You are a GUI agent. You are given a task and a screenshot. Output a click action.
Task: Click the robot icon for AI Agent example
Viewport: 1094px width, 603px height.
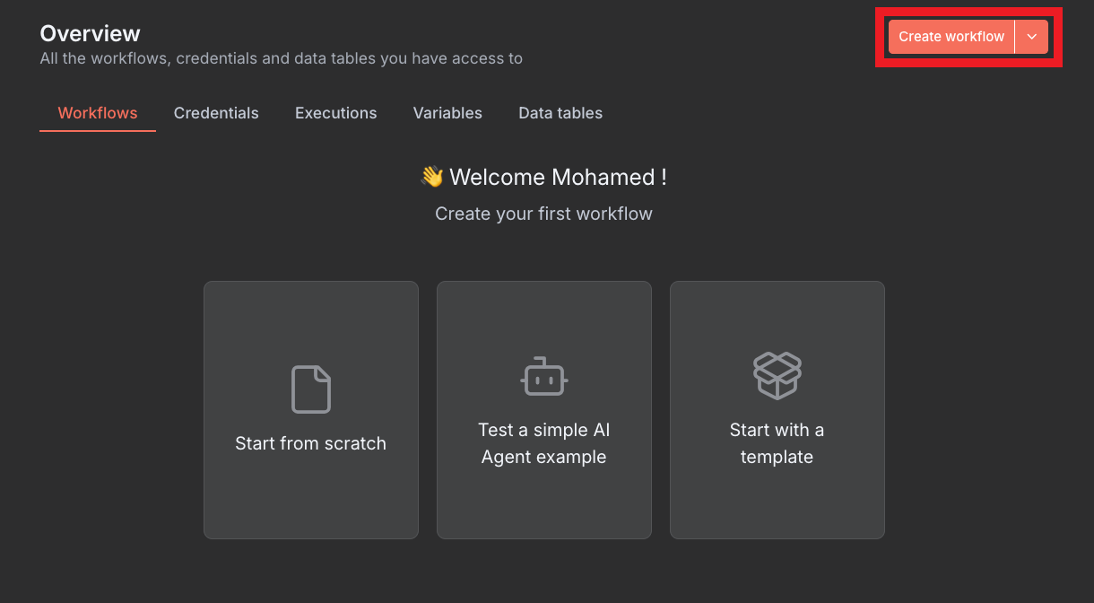click(543, 376)
